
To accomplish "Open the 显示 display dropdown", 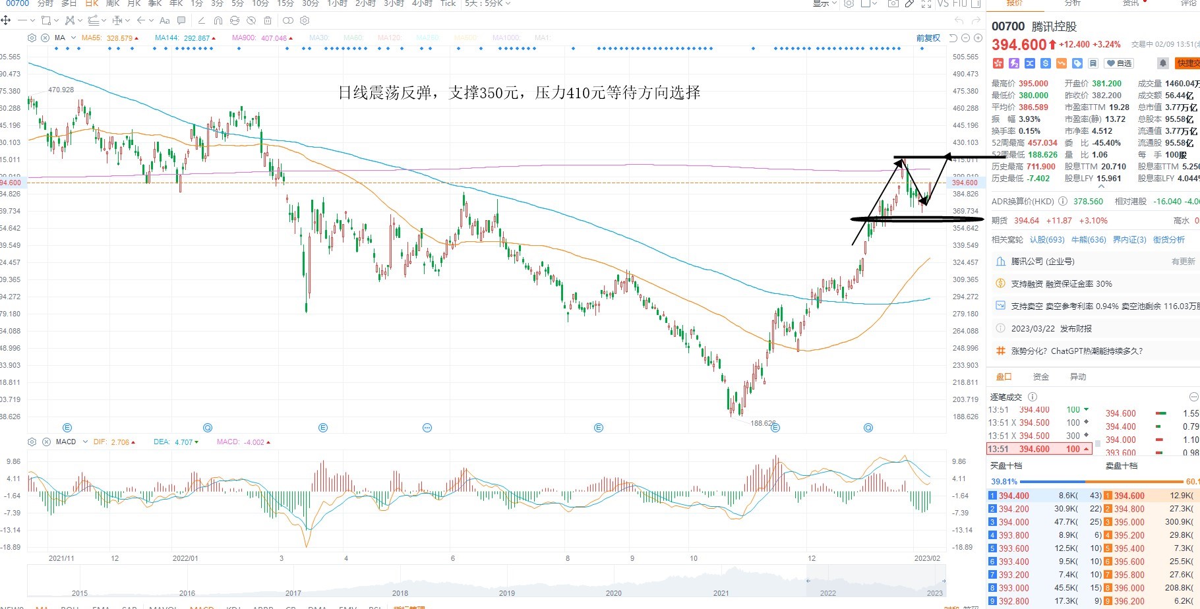I will coord(824,3).
